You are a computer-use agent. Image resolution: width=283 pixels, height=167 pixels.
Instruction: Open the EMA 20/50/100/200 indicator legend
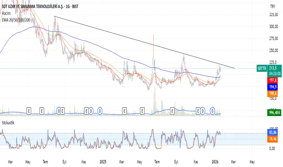click(x=16, y=20)
